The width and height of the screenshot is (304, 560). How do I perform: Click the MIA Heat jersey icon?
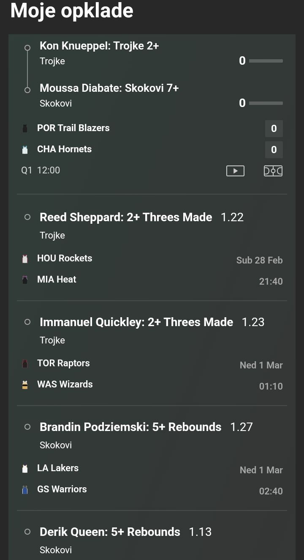pyautogui.click(x=25, y=280)
